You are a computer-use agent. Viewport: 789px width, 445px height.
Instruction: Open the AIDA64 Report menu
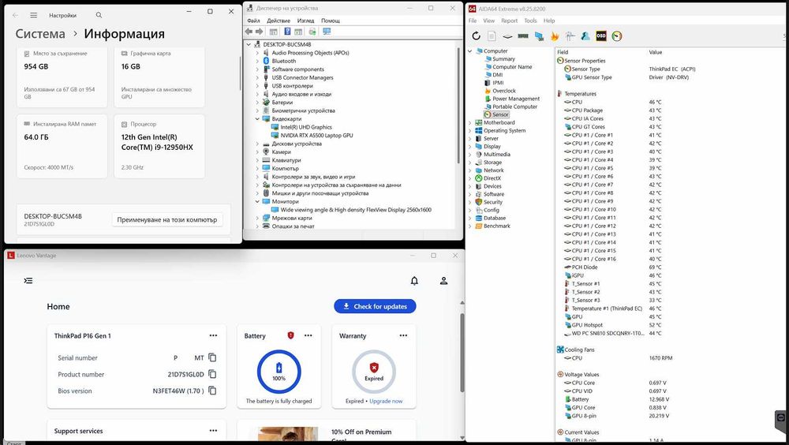(x=509, y=21)
